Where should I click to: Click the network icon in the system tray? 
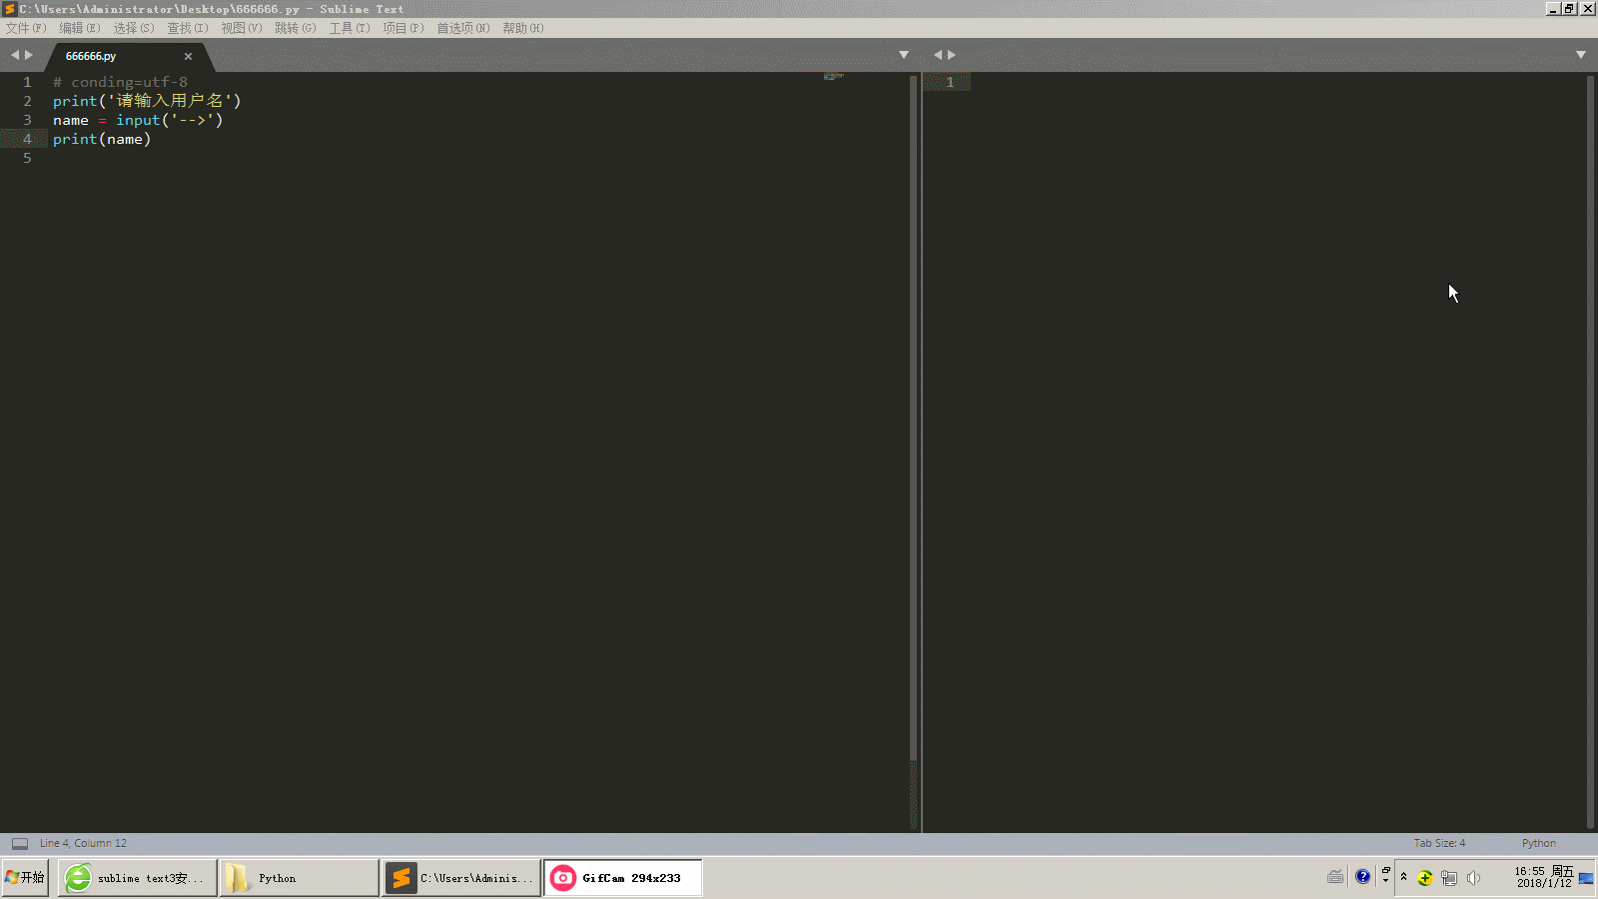[1448, 877]
